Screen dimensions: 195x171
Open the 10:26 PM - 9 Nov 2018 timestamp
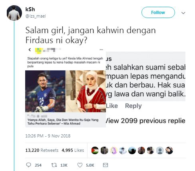coord(48,136)
